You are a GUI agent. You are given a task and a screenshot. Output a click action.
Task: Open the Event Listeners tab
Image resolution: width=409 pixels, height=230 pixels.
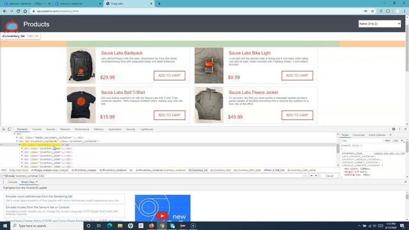(x=377, y=135)
